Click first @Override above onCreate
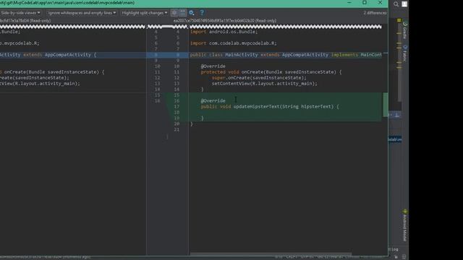This screenshot has width=463, height=260. 213,66
